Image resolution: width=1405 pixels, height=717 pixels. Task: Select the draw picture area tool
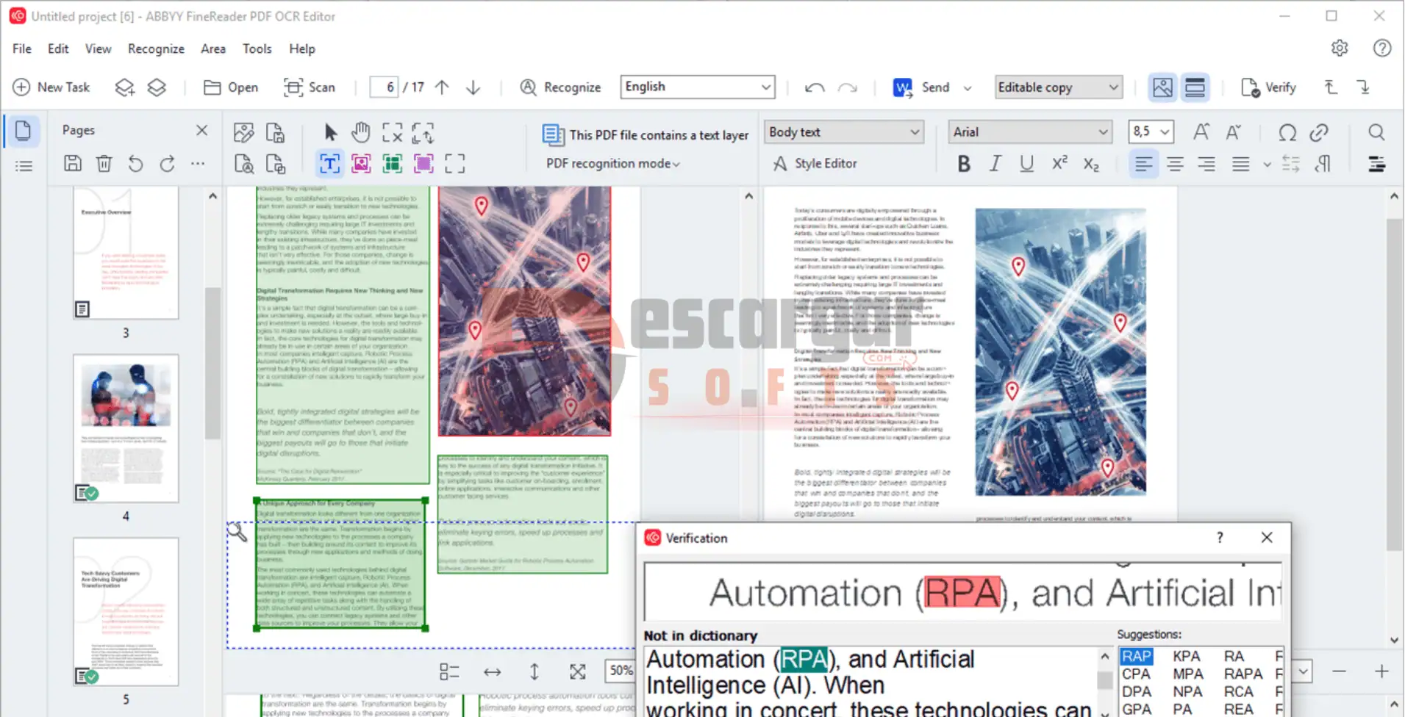[x=361, y=164]
